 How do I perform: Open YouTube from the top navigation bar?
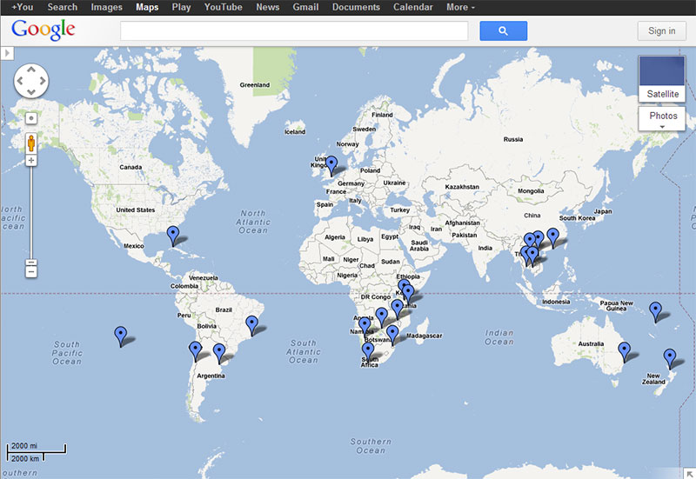tap(224, 7)
